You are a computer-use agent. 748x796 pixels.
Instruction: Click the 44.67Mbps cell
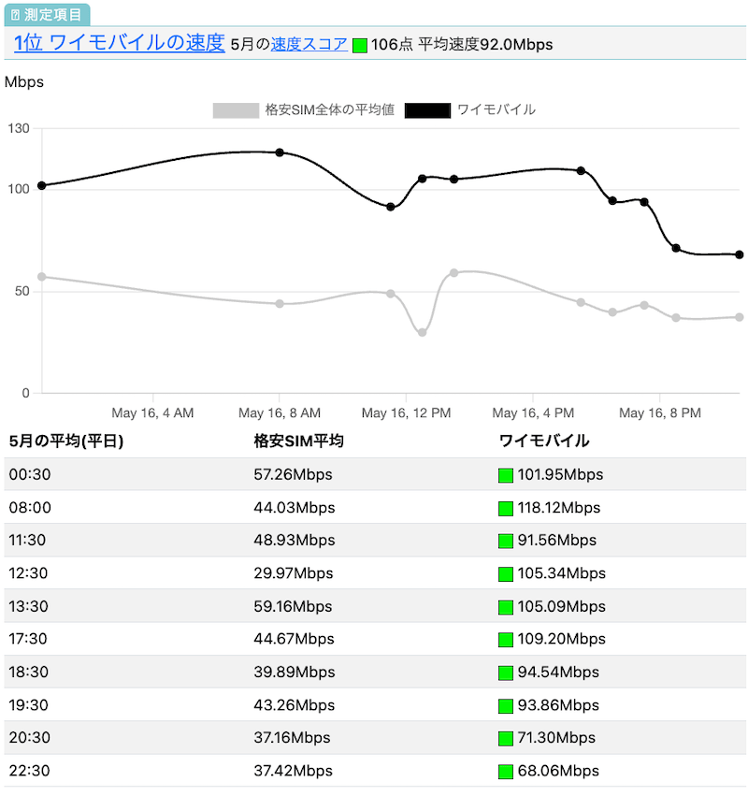pyautogui.click(x=294, y=639)
